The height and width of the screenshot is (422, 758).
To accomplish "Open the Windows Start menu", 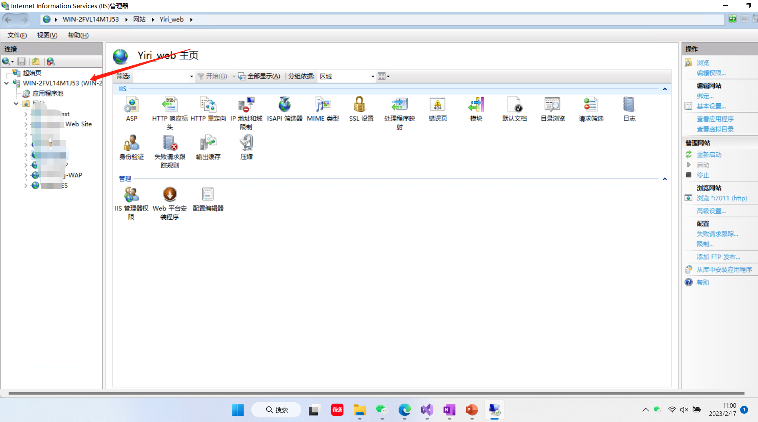I will [238, 410].
